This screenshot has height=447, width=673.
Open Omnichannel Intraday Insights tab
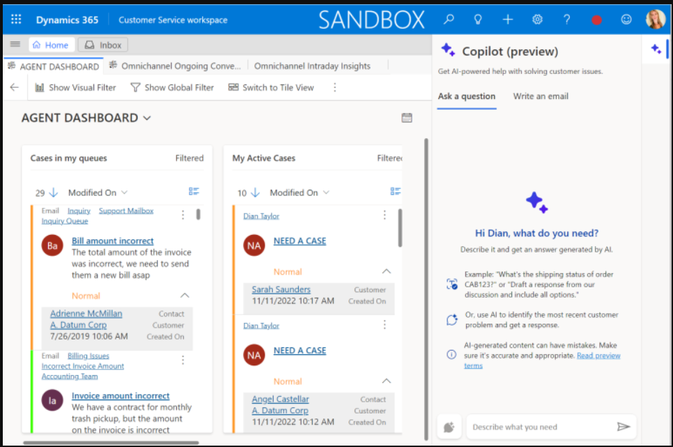[312, 66]
